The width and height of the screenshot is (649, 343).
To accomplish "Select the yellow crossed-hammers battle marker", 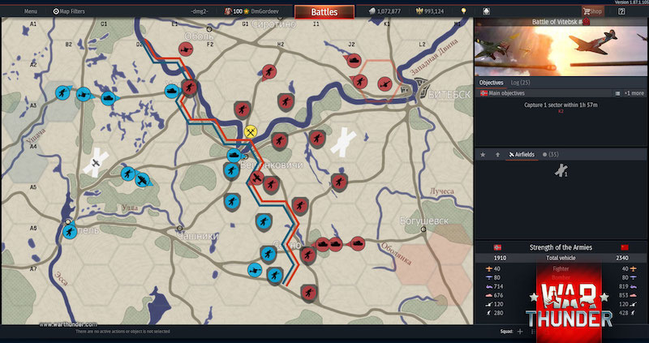I will (251, 131).
